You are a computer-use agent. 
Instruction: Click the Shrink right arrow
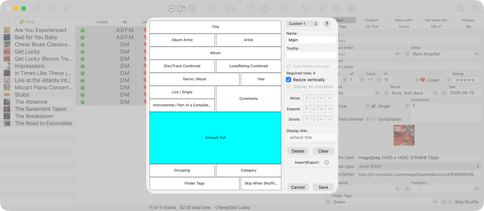pos(329,119)
